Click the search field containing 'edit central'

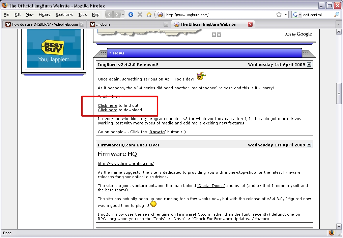pos(318,15)
